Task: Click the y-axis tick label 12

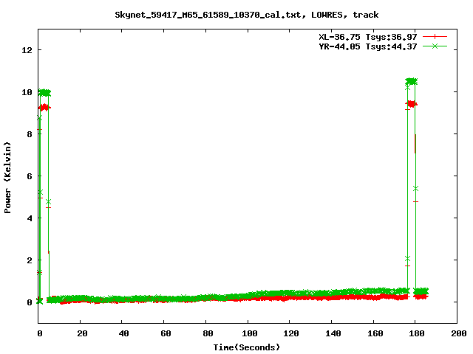Action: coord(27,50)
